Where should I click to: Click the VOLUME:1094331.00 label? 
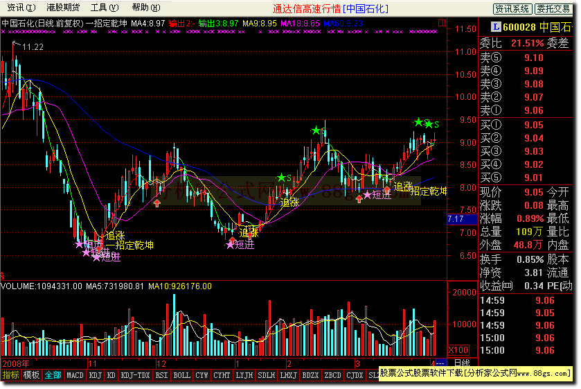[x=41, y=286]
